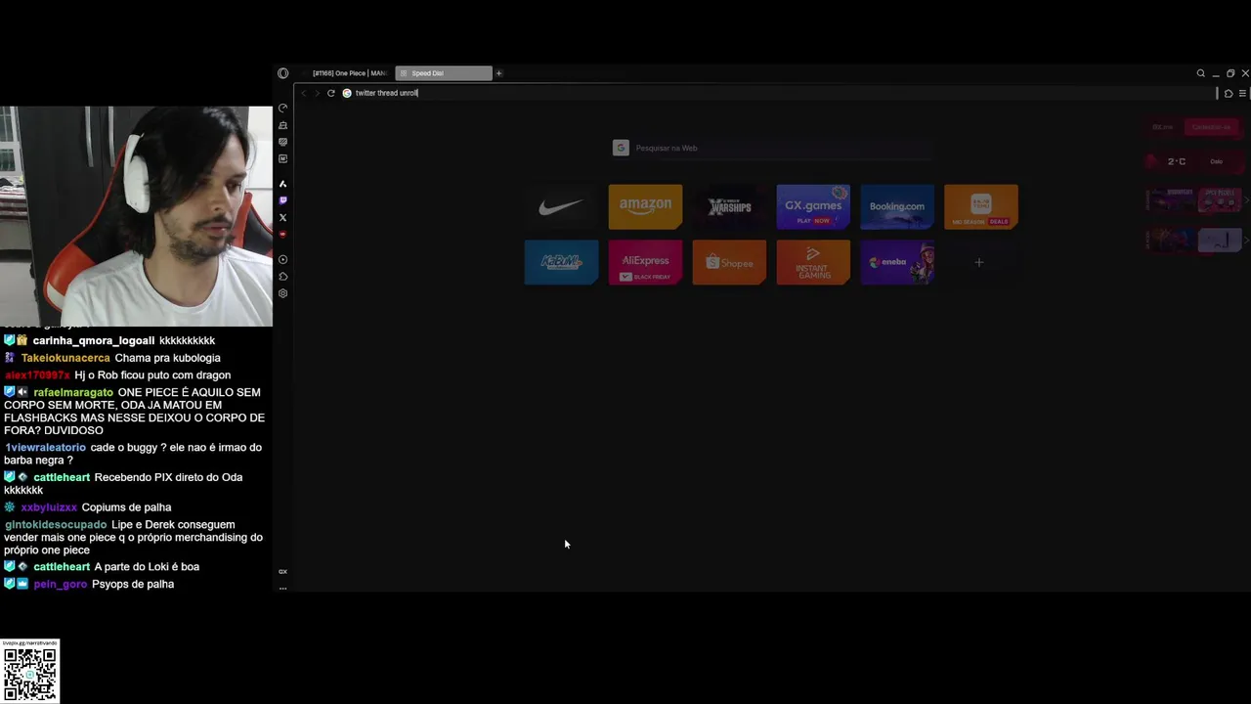Open the Opera GX main menu logo
Screen dimensions: 1251x704
[283, 73]
